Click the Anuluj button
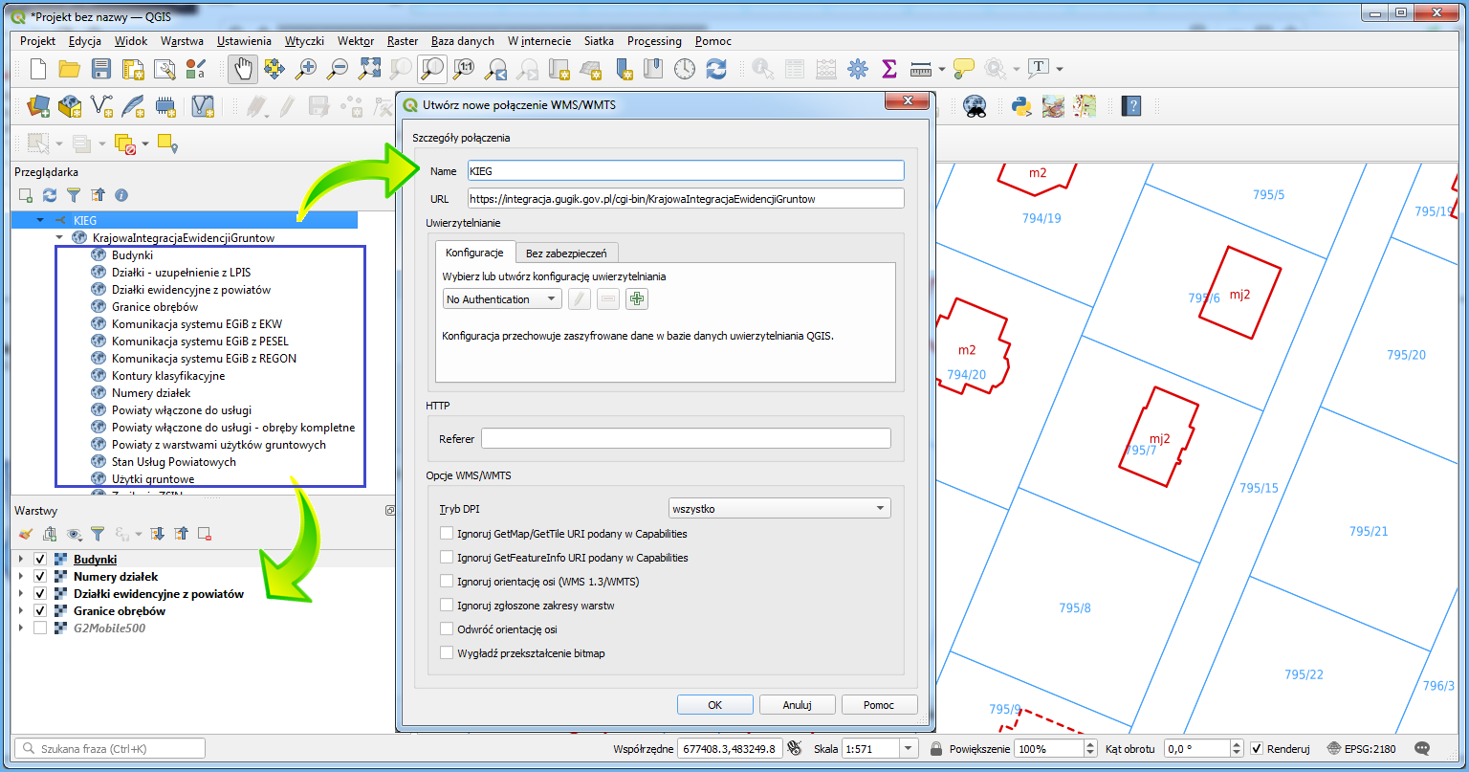The width and height of the screenshot is (1469, 772). click(797, 705)
